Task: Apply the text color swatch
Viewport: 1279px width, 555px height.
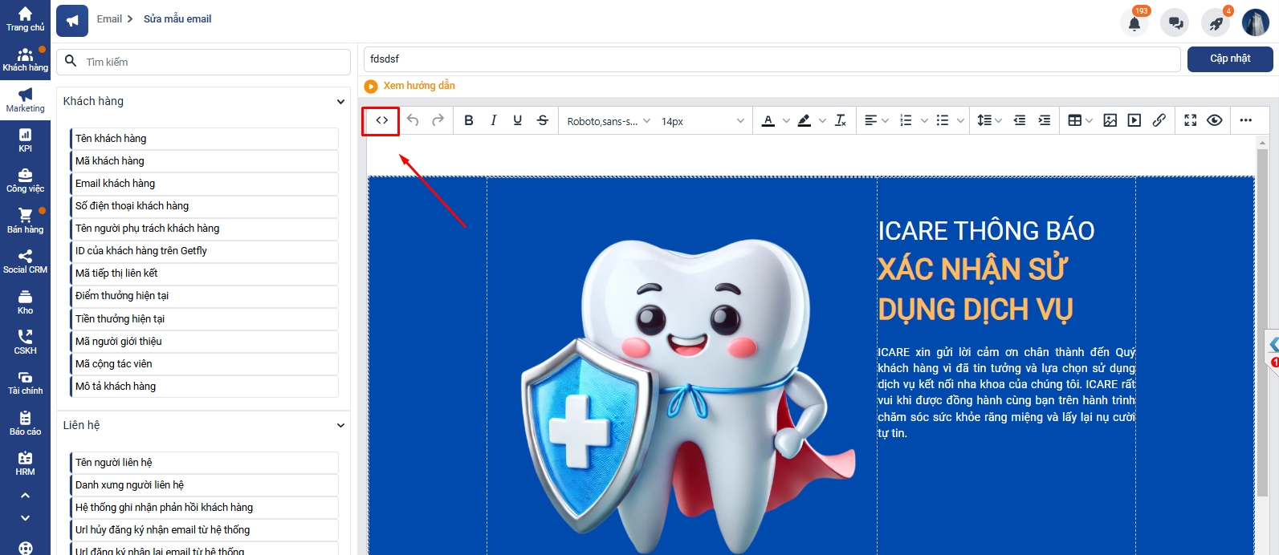Action: (x=768, y=120)
